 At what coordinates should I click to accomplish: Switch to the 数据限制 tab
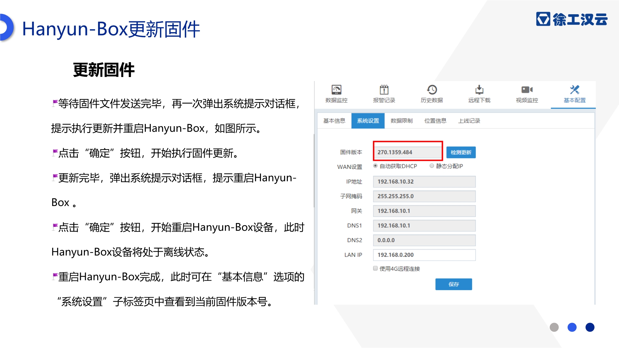click(402, 121)
